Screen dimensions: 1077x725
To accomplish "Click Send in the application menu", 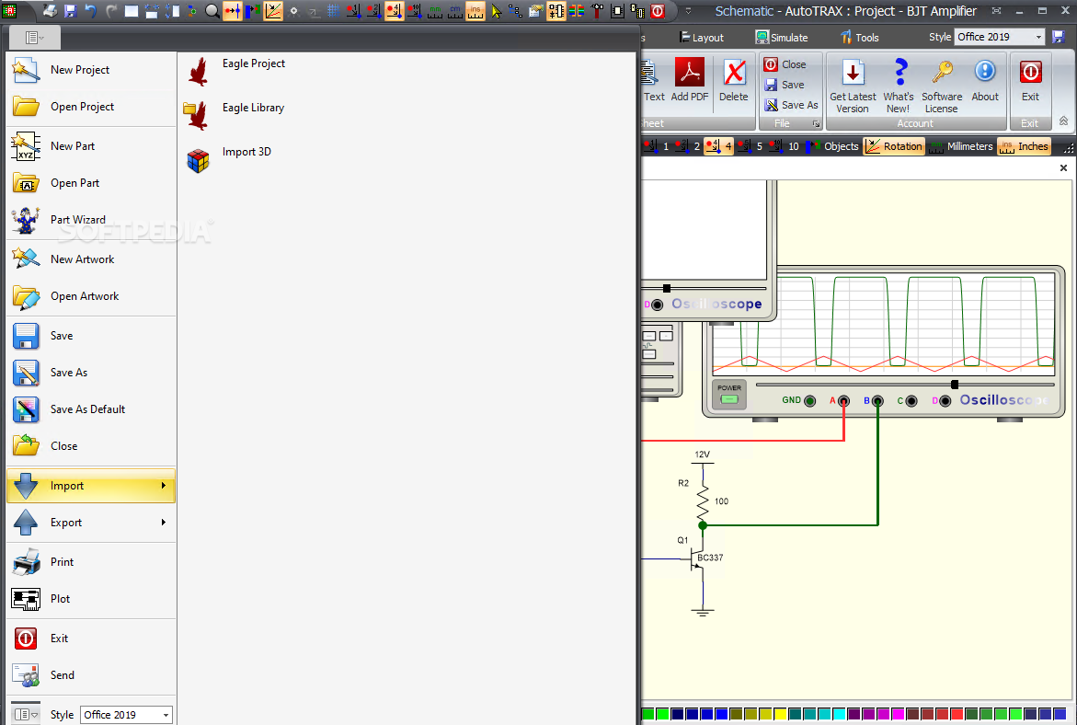I will tap(91, 675).
